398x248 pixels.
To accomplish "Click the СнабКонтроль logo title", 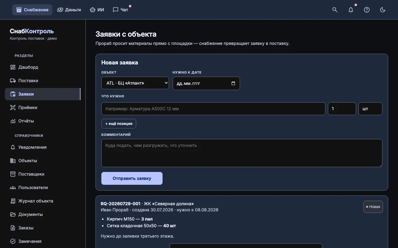I will tap(32, 31).
